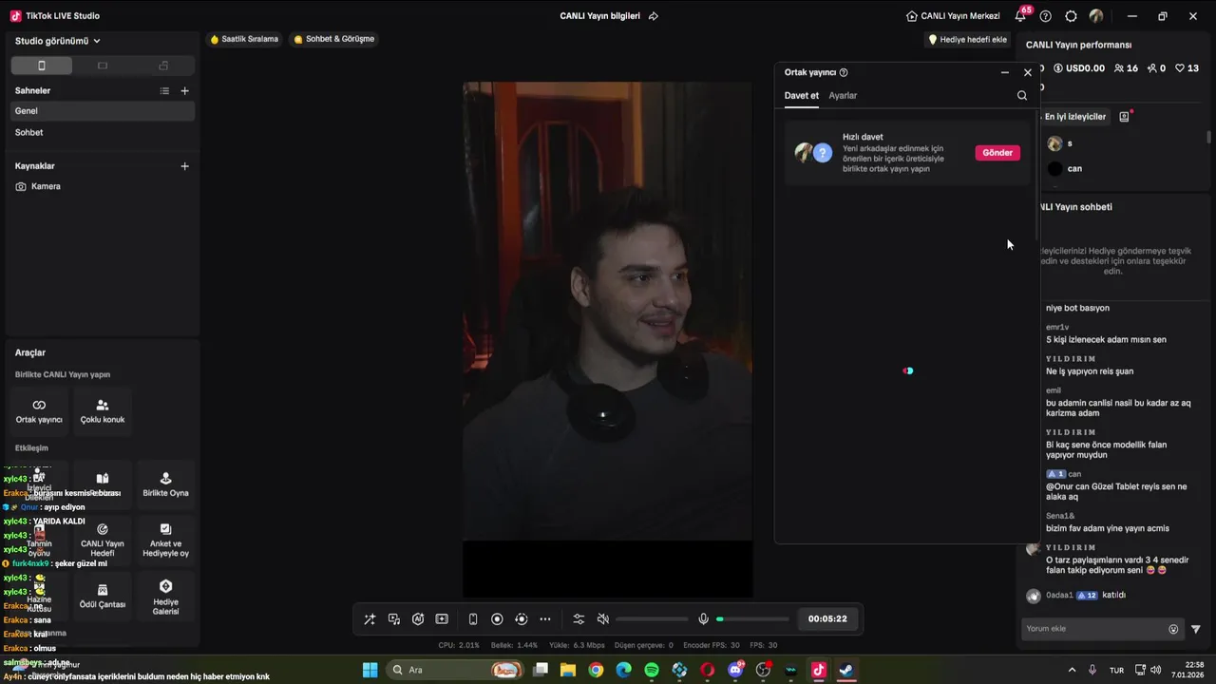Switch to the Davet et tab
Viewport: 1216px width, 684px height.
click(801, 96)
